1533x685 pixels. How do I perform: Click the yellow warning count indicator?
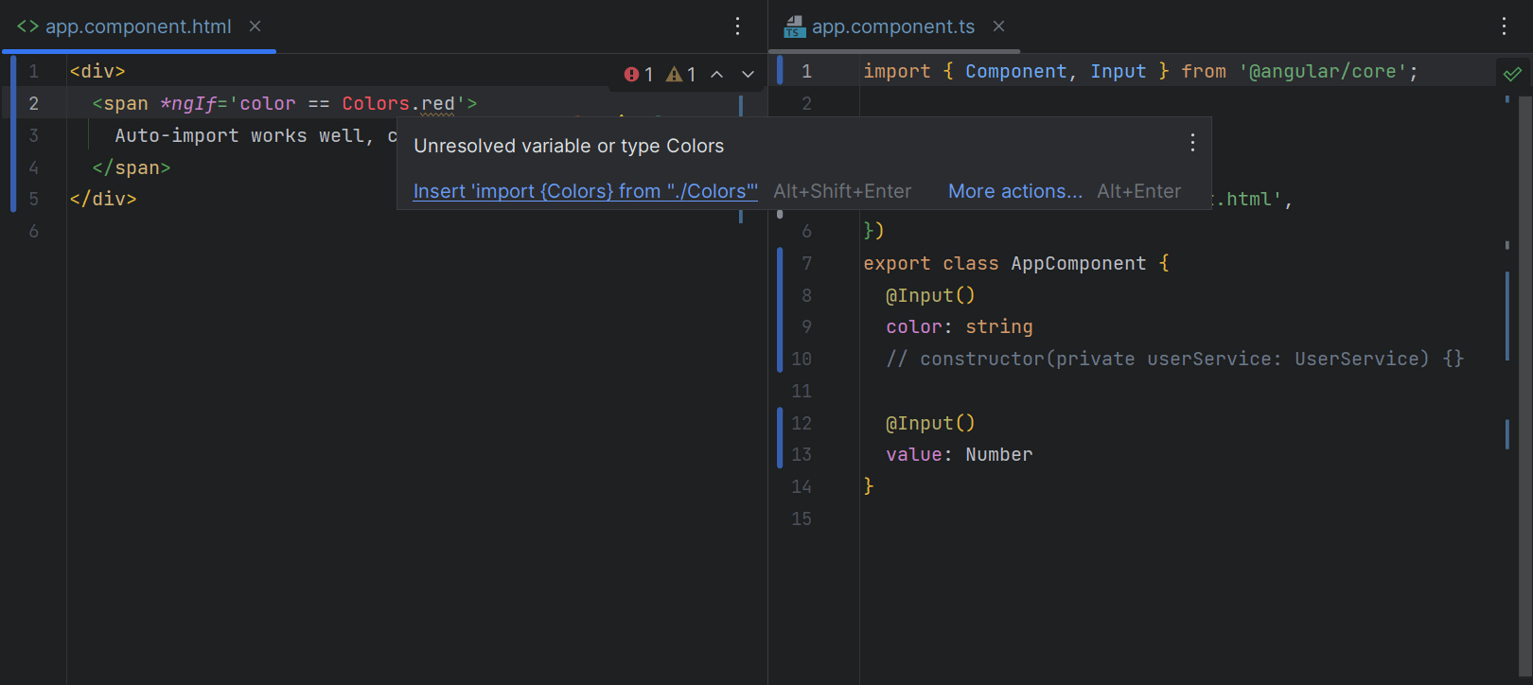point(681,75)
